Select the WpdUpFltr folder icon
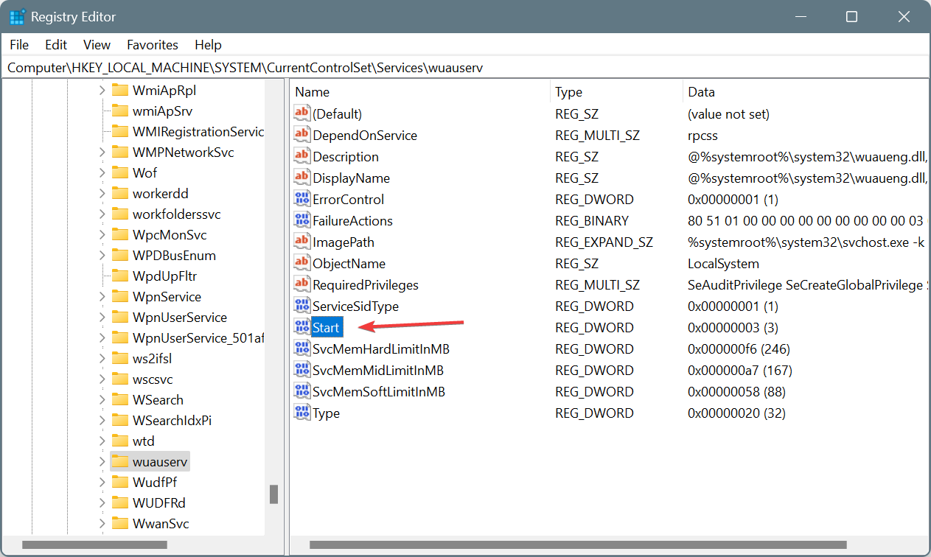Viewport: 931px width, 557px height. 119,276
